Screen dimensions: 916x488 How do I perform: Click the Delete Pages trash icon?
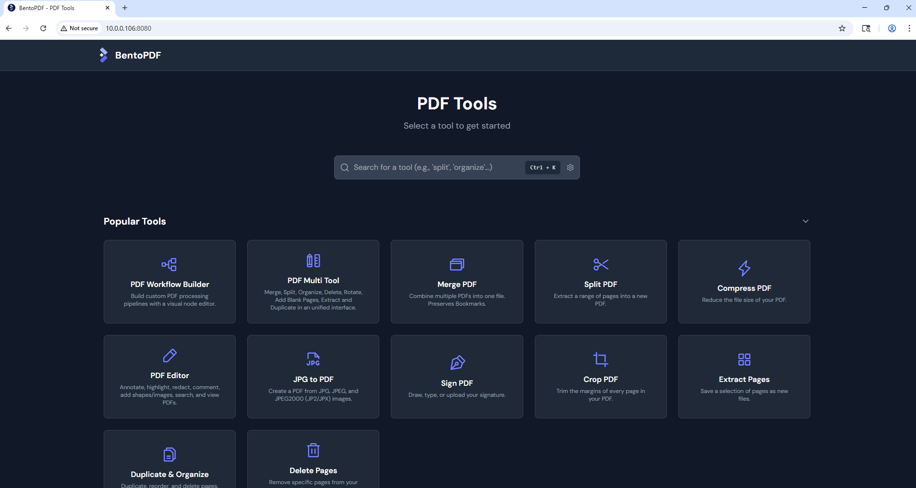pyautogui.click(x=313, y=451)
